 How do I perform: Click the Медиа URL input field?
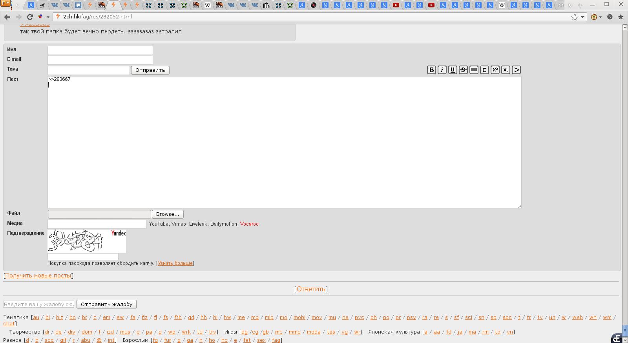[97, 224]
